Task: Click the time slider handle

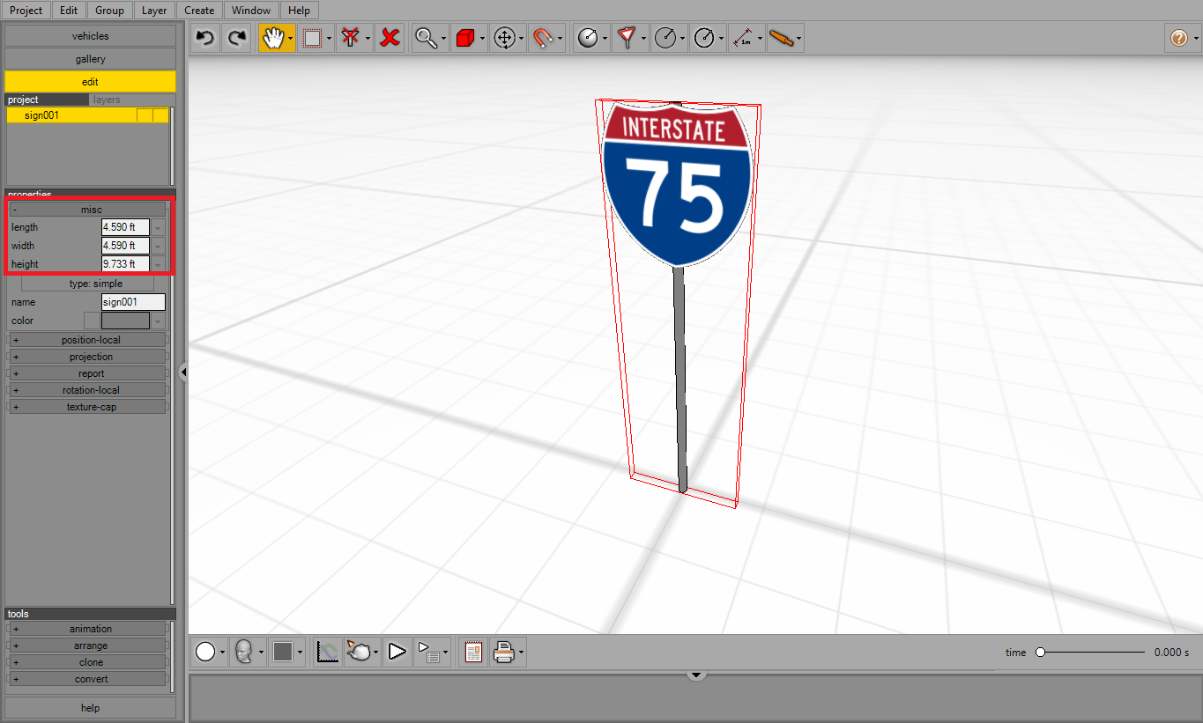Action: tap(1041, 653)
